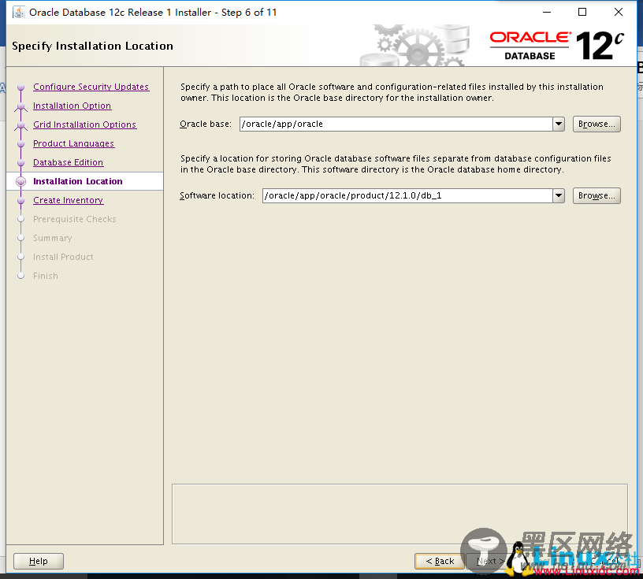Select Installation Location step

coord(77,181)
